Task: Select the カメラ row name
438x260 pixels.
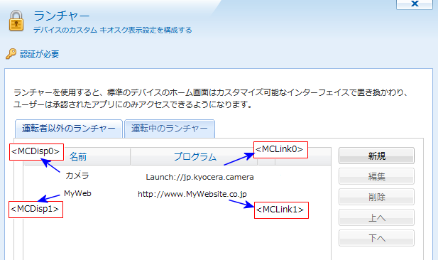Action: pos(77,175)
